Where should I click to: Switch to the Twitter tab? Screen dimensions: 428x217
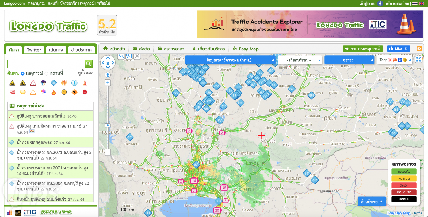[x=34, y=50]
